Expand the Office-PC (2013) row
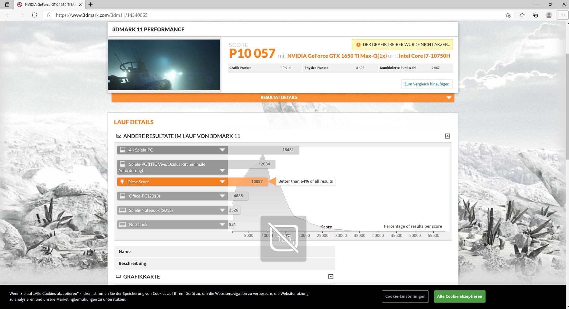 point(222,196)
